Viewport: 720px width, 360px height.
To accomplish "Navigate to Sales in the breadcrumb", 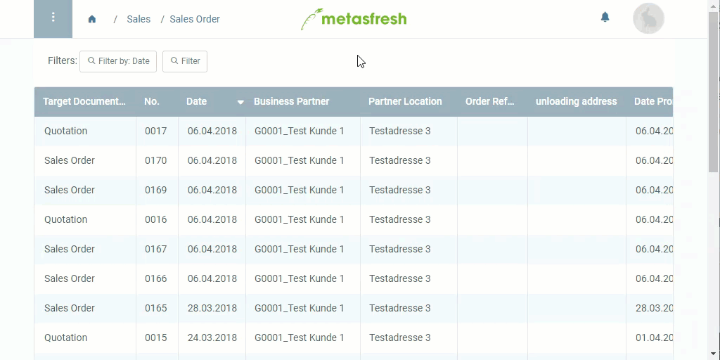I will point(139,19).
